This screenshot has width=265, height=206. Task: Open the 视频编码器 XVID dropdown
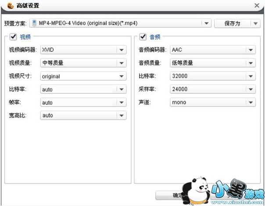[83, 50]
